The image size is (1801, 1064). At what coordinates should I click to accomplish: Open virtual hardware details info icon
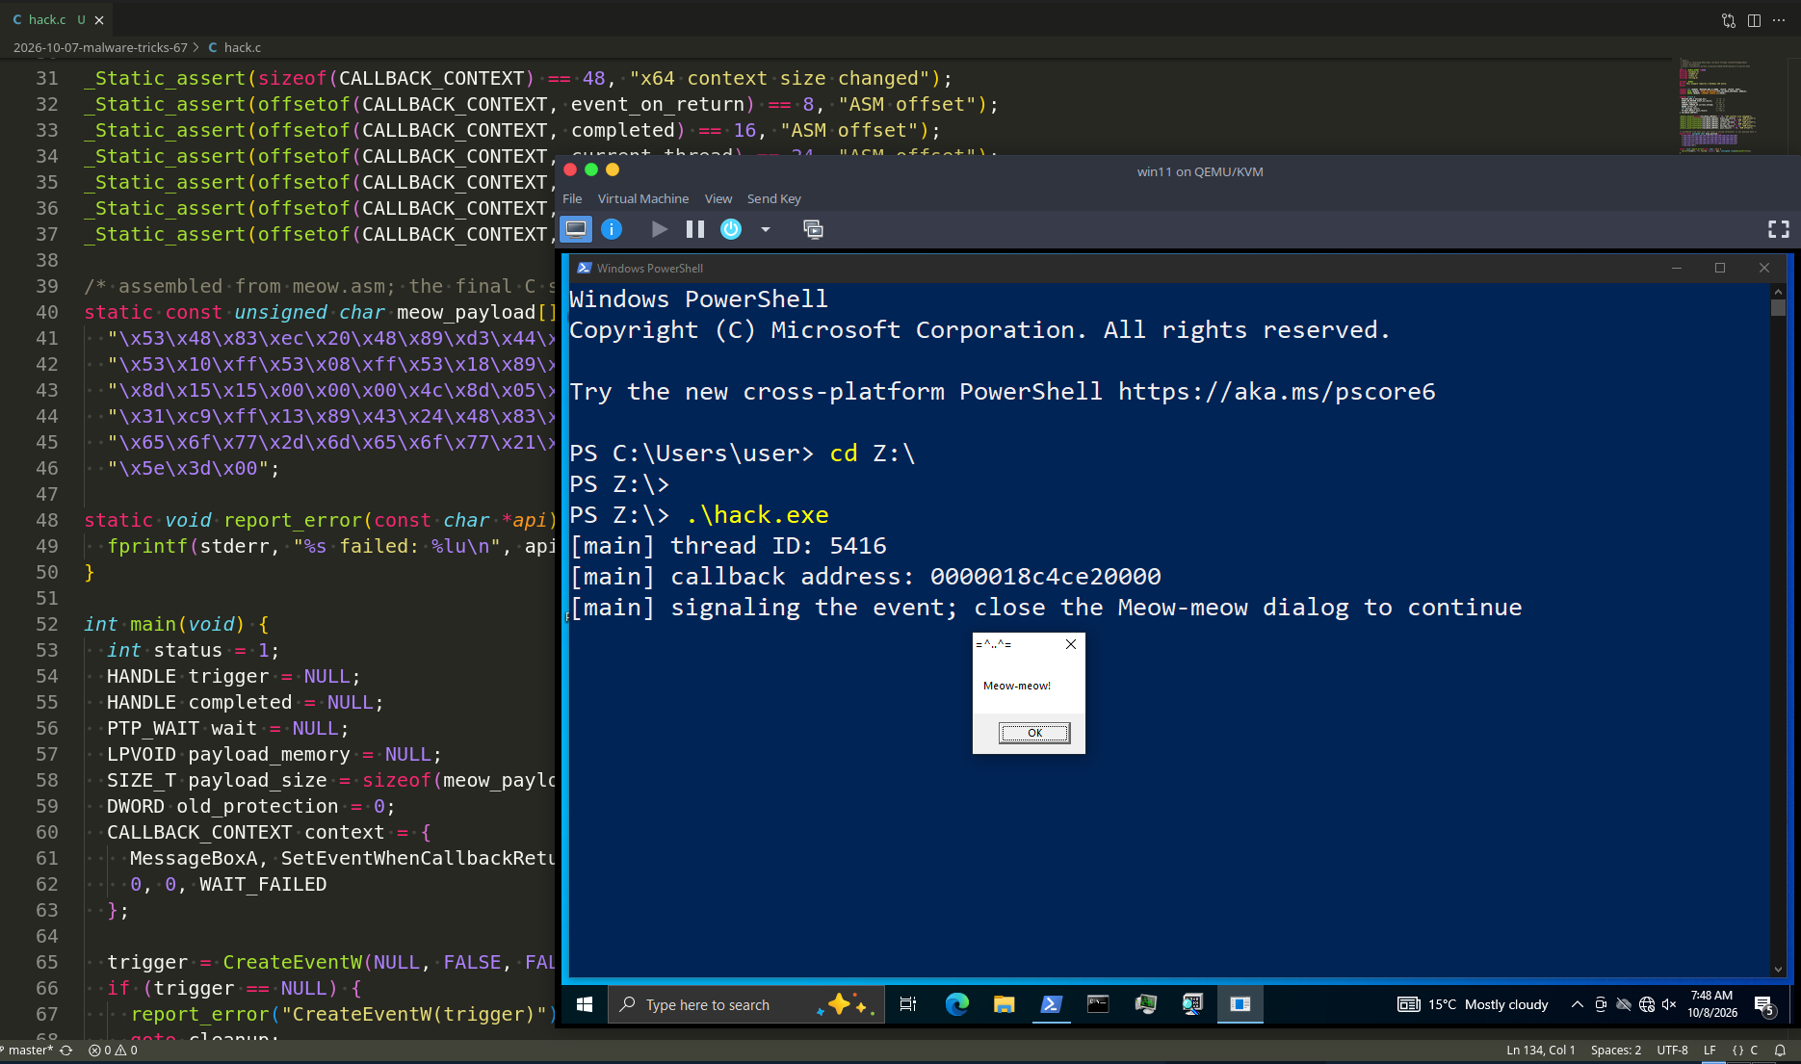[x=612, y=229]
